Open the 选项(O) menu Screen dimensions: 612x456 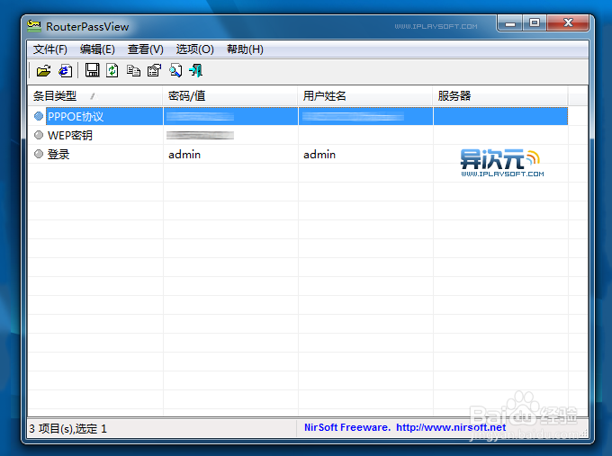tap(194, 49)
